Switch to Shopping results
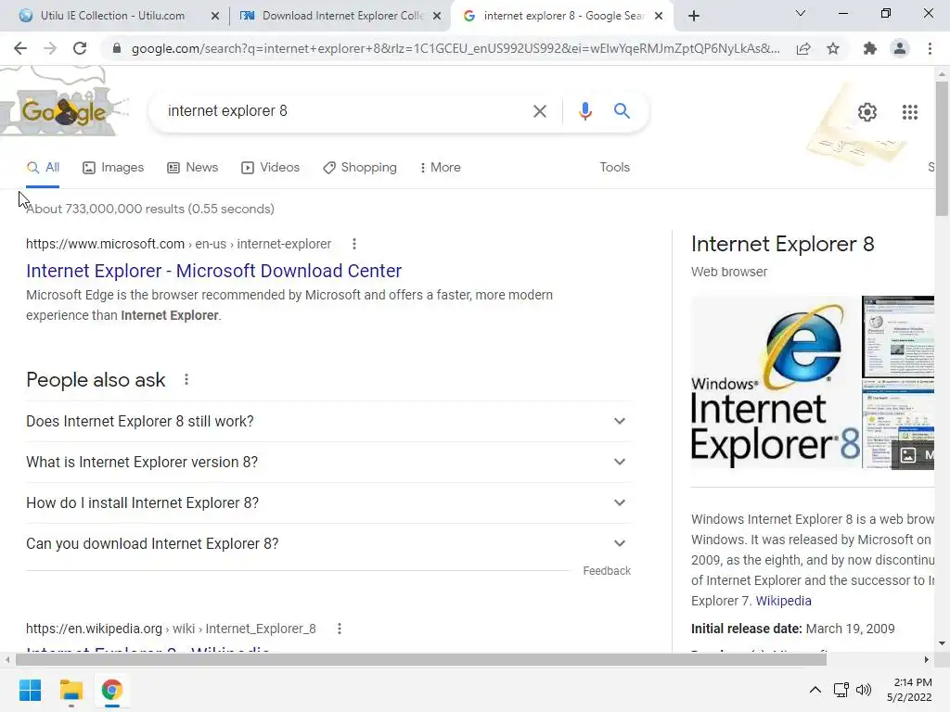This screenshot has width=950, height=712. 360,168
